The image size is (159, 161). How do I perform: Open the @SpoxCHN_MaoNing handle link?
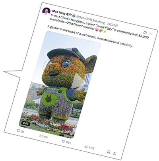coord(91,19)
